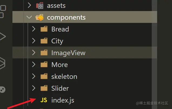Click the skeleton folder icon
This screenshot has width=172, height=109.
pos(44,76)
